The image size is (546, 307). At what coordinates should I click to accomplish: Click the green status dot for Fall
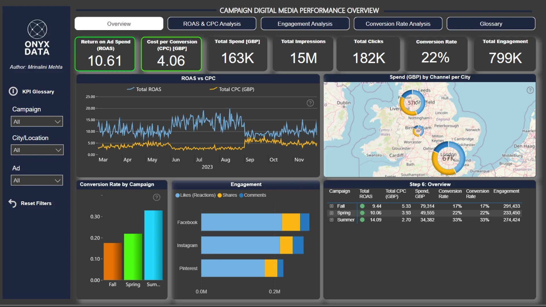click(x=362, y=206)
